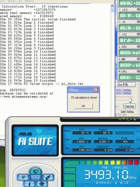This screenshot has height=187, width=140.
Task: Click the Loop 1 finished line
Action: pos(27,22)
